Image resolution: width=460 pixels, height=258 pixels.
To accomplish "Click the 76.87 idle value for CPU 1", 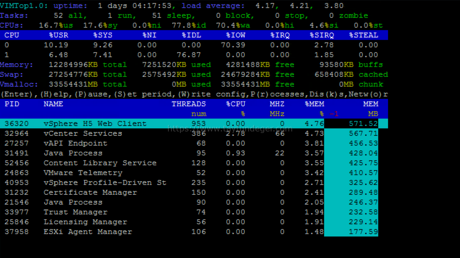I will point(189,55).
